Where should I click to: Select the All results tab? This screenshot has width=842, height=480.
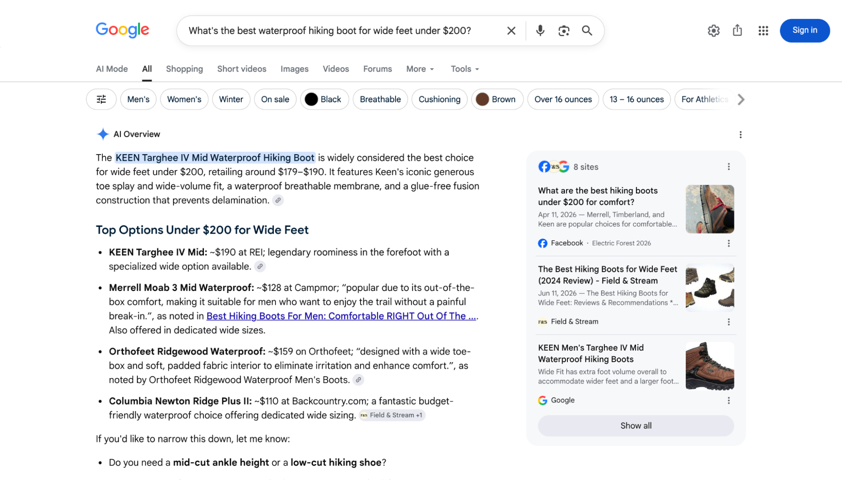pos(147,69)
